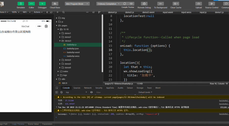The image size is (229, 126).
Task: Add new file with plus icon
Action: (x=58, y=12)
